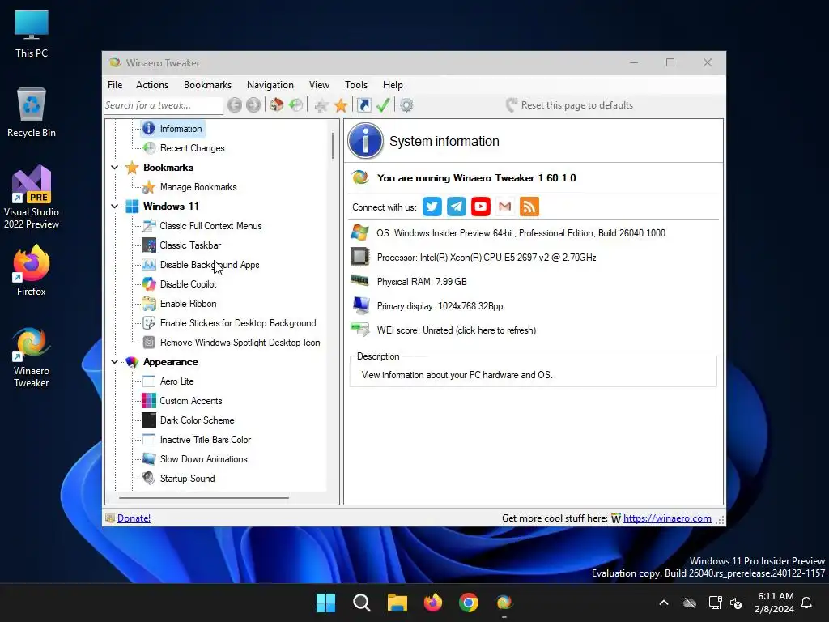Select Recent Changes tree item
The width and height of the screenshot is (829, 622).
(x=193, y=148)
